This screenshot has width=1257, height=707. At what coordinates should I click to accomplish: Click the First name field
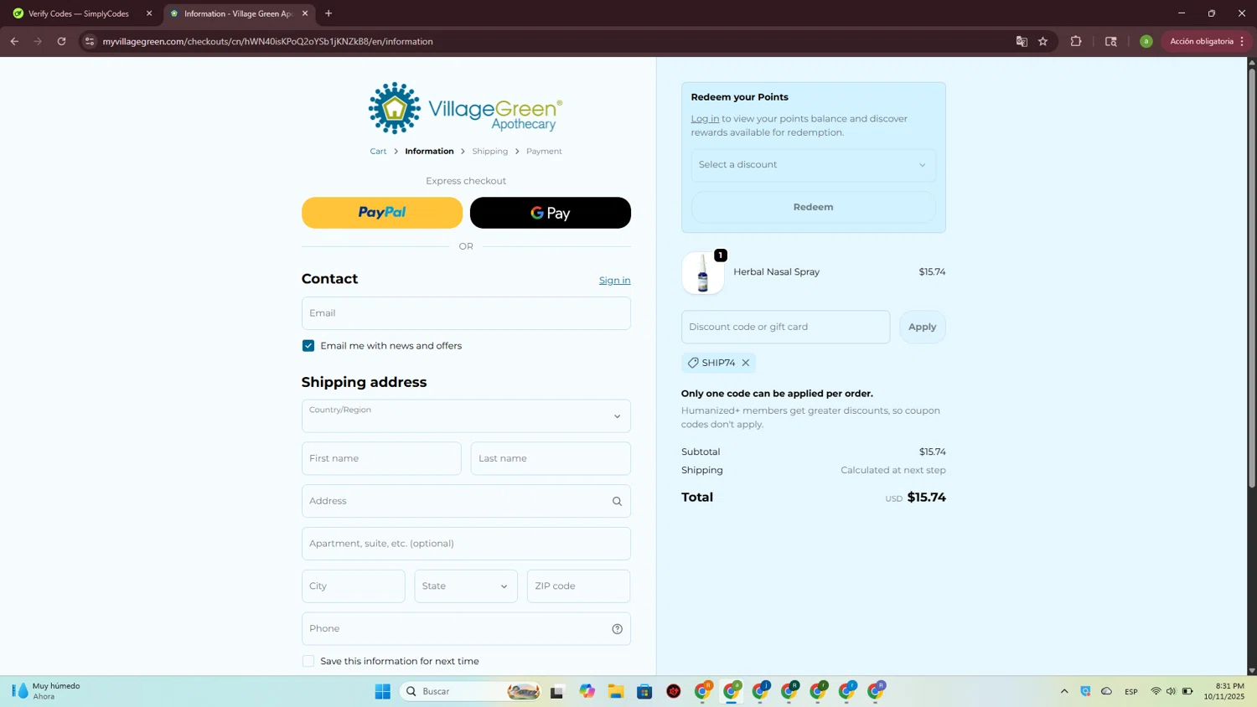click(381, 459)
